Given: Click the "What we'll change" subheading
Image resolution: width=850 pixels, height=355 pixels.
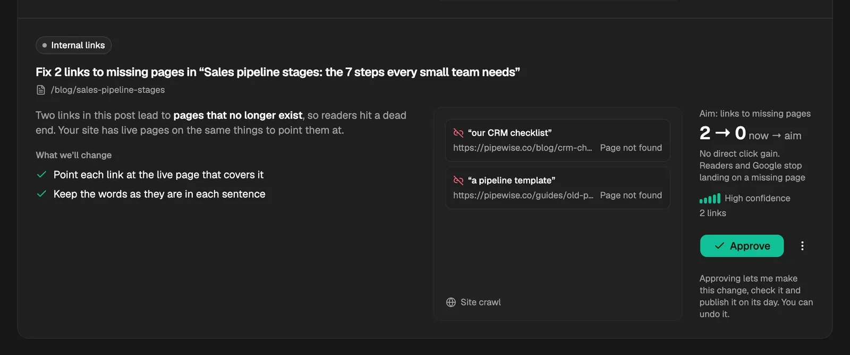Looking at the screenshot, I should 74,155.
